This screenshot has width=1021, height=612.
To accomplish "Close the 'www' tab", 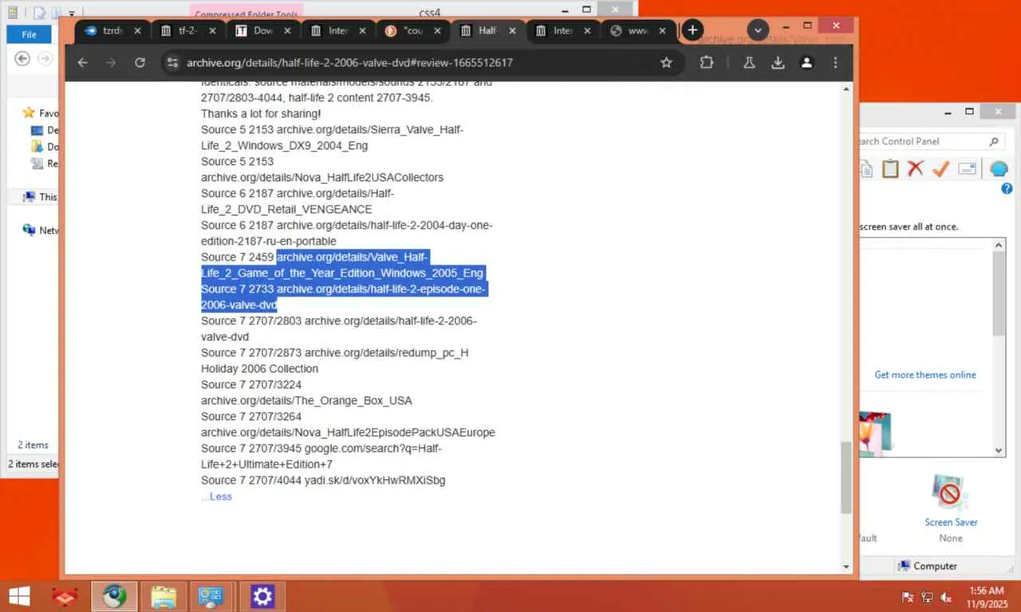I will [662, 30].
